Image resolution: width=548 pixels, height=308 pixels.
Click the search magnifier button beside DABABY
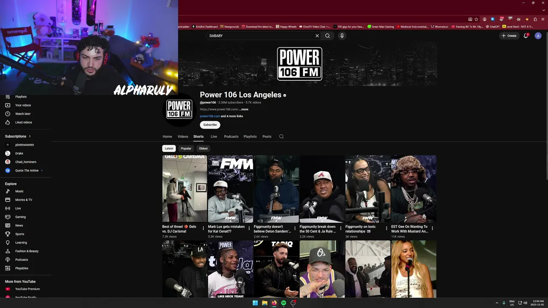click(x=328, y=36)
